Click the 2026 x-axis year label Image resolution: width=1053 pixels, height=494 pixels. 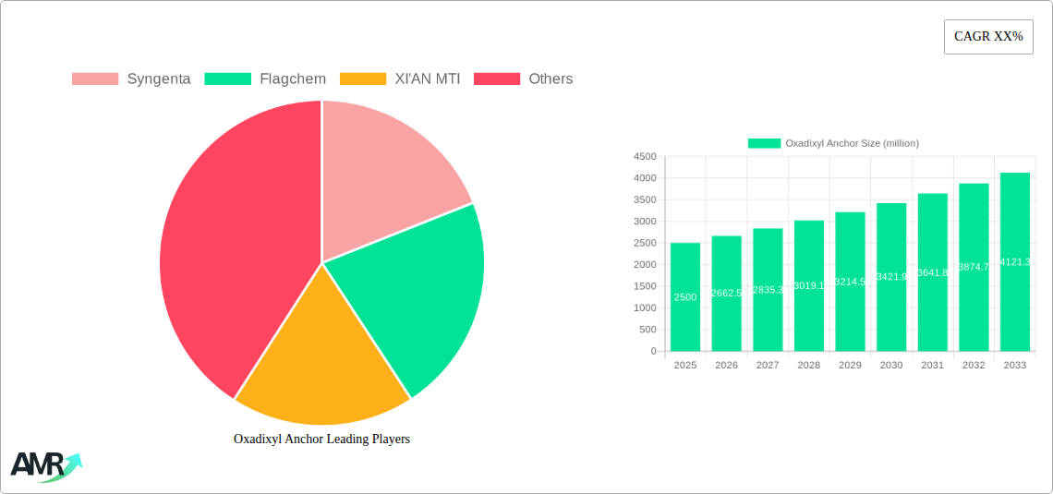726,366
